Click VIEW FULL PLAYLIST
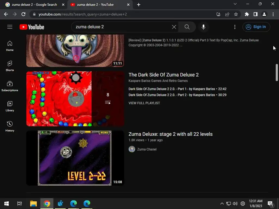This screenshot has height=209, width=279. click(144, 103)
